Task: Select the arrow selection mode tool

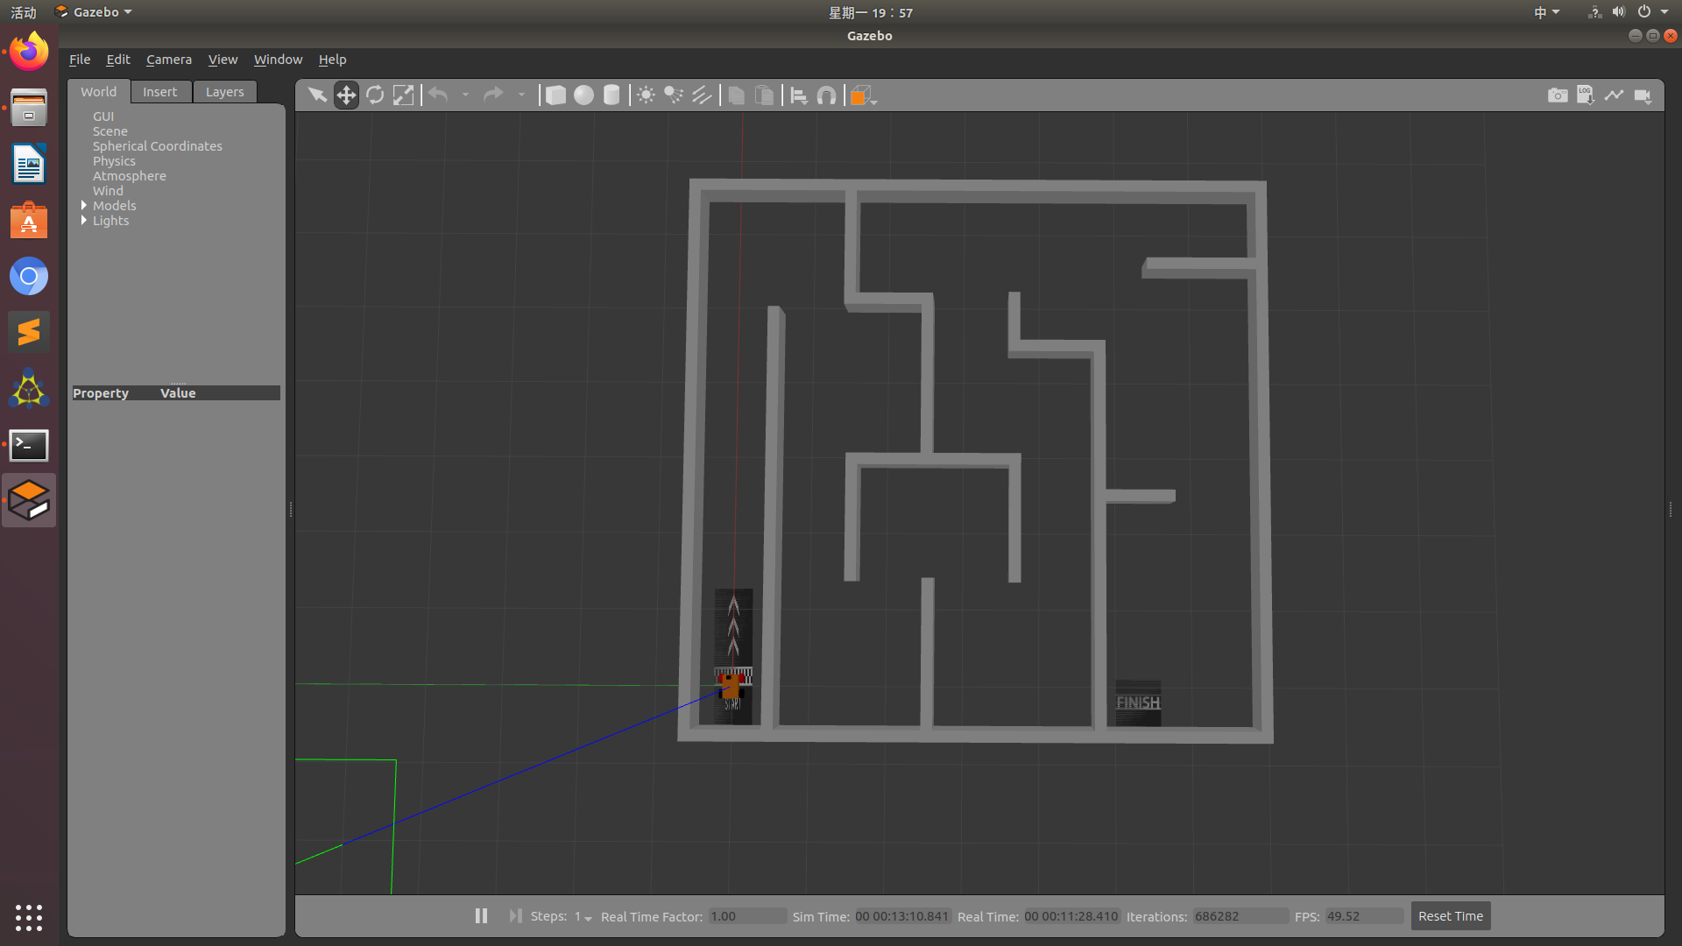Action: pos(317,95)
